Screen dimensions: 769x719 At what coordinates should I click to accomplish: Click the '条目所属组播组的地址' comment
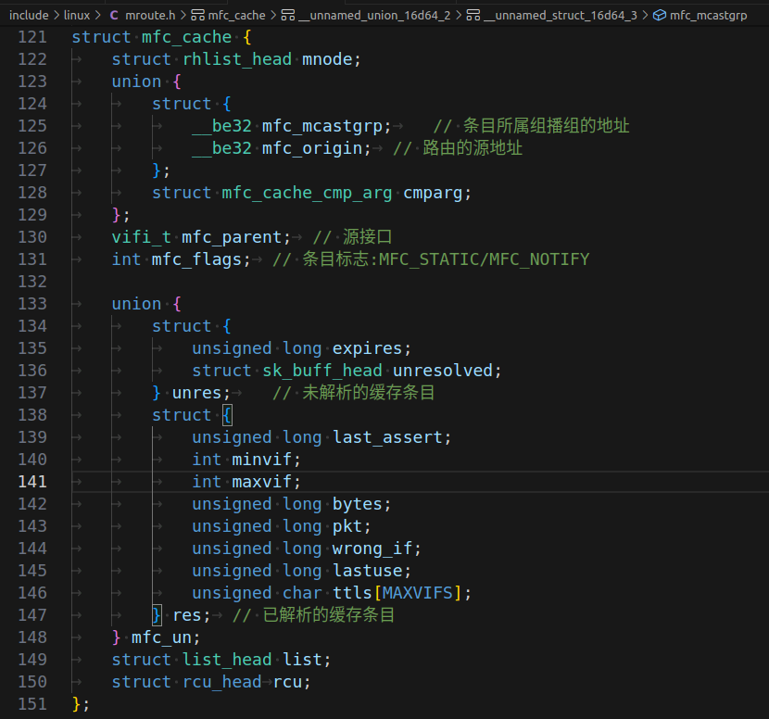point(547,126)
